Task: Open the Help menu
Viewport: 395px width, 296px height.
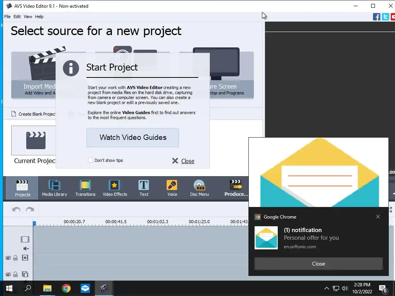Action: pos(39,17)
